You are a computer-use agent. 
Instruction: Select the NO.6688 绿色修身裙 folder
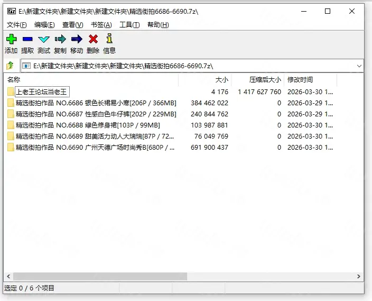tap(87, 125)
